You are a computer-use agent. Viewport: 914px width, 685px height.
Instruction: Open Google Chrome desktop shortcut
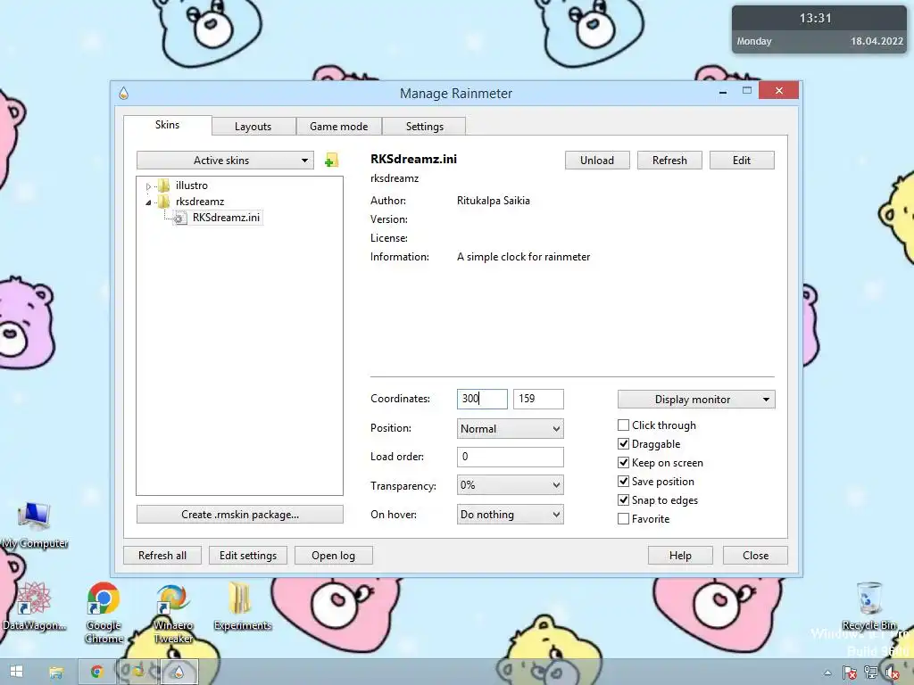pos(104,613)
